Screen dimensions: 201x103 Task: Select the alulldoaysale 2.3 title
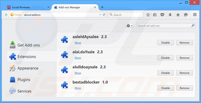click(x=89, y=67)
